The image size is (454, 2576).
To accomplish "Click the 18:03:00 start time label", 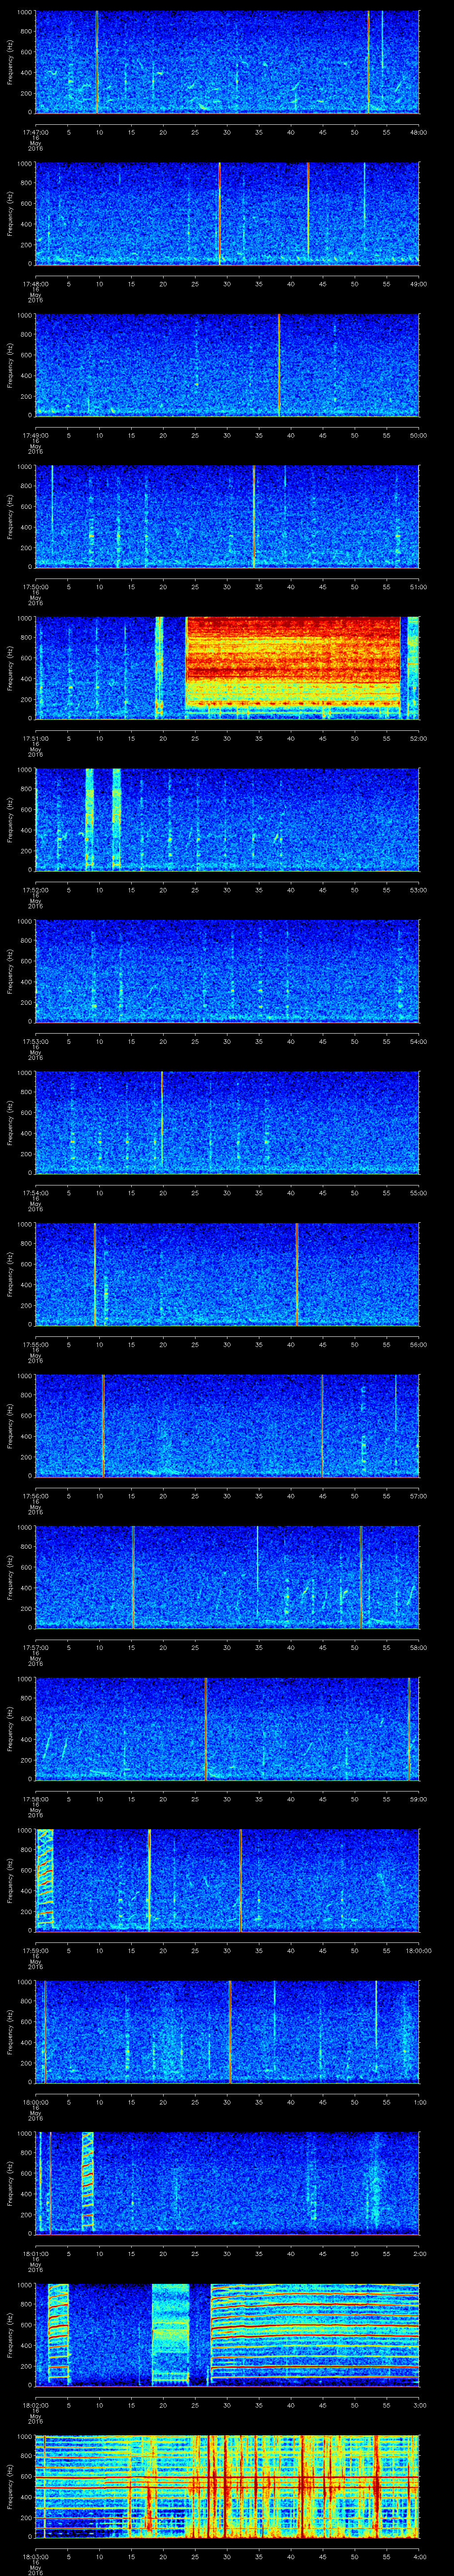I will [x=35, y=2556].
